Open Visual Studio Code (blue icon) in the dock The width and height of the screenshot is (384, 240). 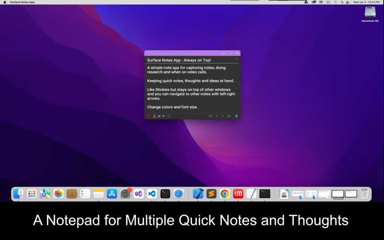coord(152,194)
